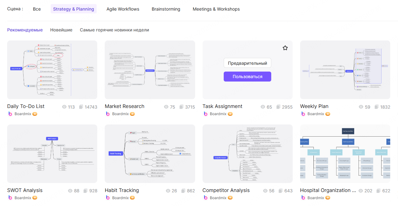The height and width of the screenshot is (206, 398).
Task: Click the views eye icon for Habit Tracking
Action: 168,191
